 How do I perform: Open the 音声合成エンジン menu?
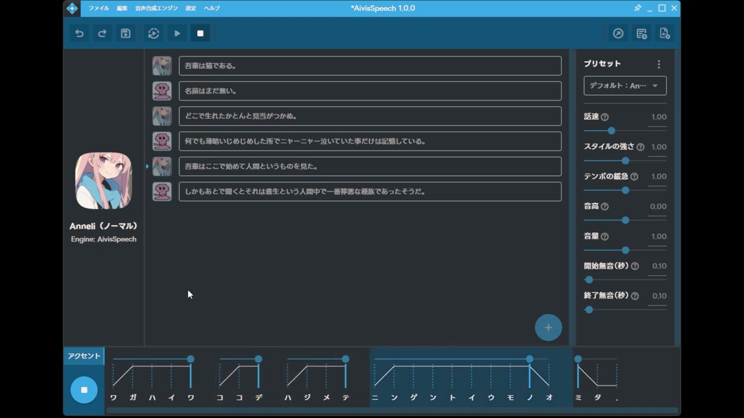pyautogui.click(x=156, y=8)
